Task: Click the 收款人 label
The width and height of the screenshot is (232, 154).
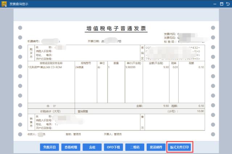Action: point(32,134)
